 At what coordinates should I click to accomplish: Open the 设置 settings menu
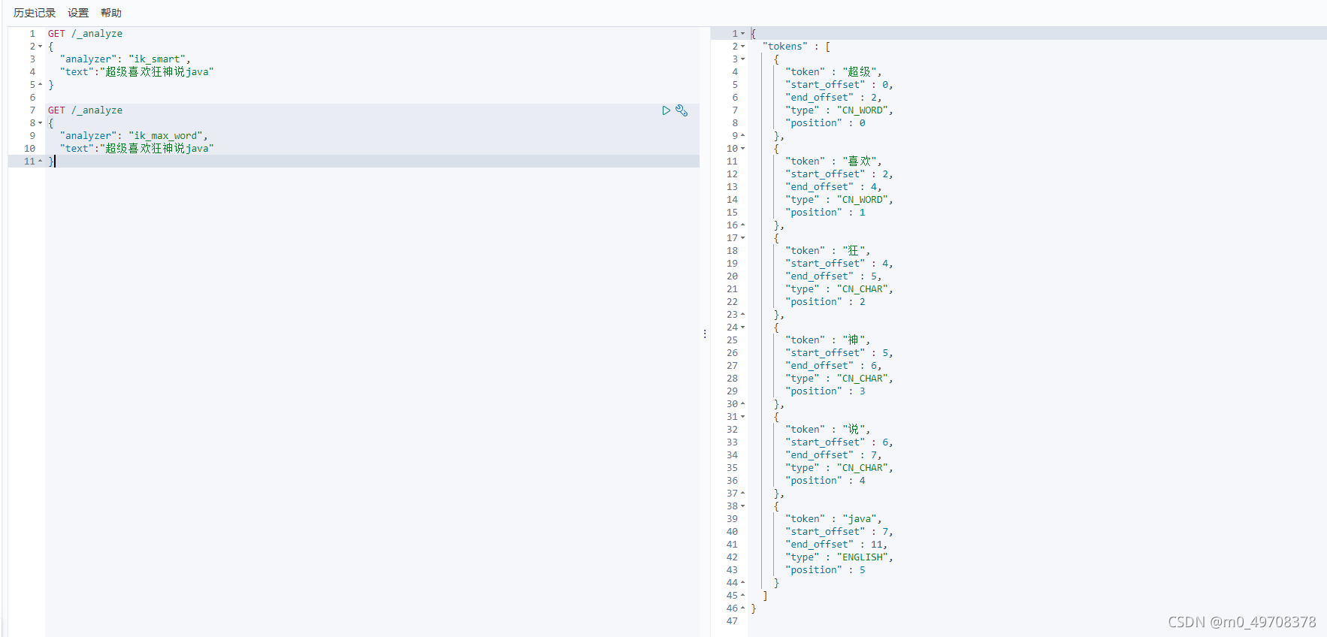[78, 13]
